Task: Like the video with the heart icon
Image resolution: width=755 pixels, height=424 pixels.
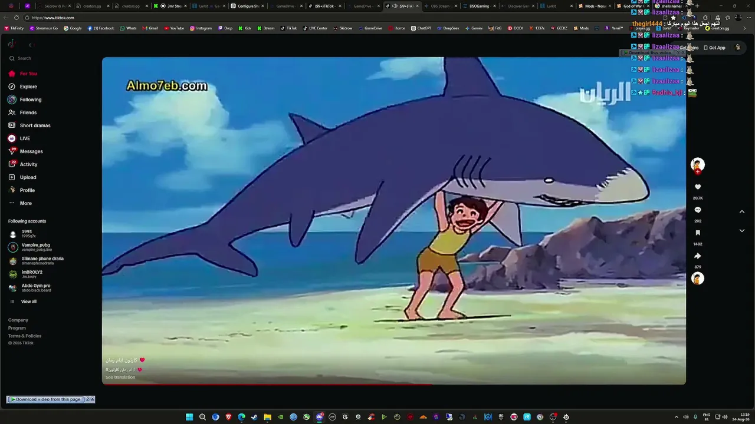Action: [698, 187]
